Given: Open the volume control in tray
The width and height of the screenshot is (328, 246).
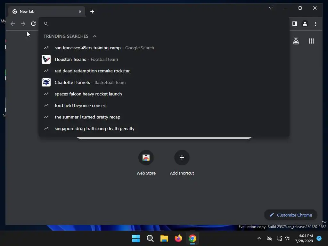Looking at the screenshot, I should click(x=287, y=238).
